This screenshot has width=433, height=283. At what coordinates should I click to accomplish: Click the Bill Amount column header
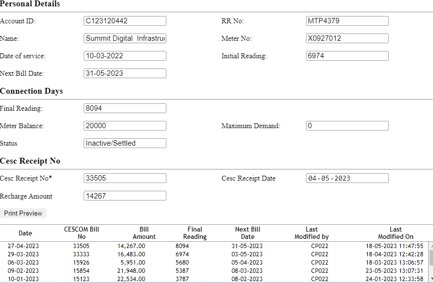(x=144, y=233)
